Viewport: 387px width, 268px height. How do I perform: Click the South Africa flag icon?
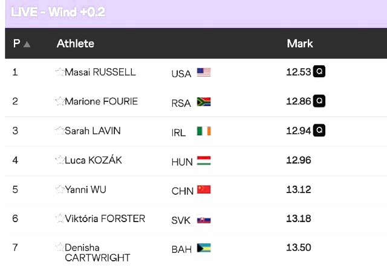coord(204,102)
